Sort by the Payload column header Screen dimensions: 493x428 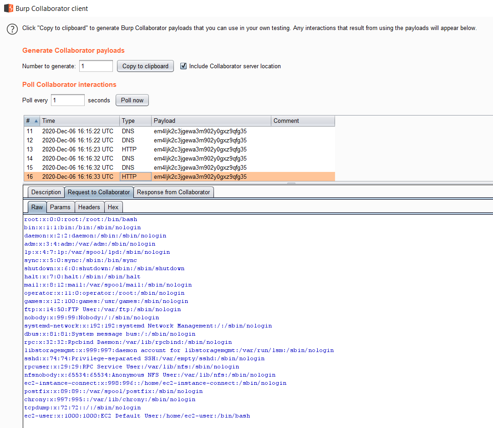pos(211,121)
